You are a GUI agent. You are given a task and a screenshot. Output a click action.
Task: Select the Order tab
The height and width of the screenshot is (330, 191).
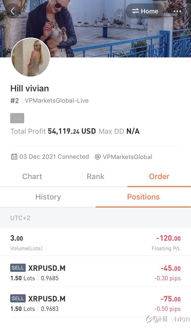(x=159, y=176)
